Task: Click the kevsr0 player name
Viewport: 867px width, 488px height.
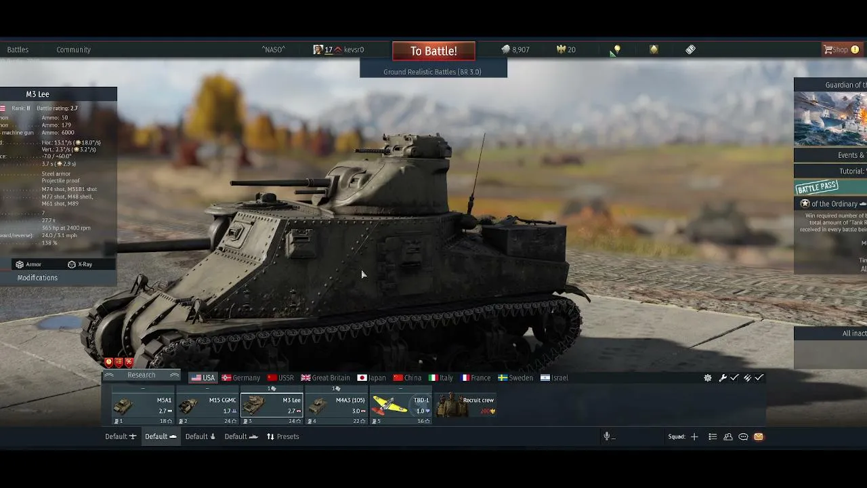Action: tap(354, 49)
